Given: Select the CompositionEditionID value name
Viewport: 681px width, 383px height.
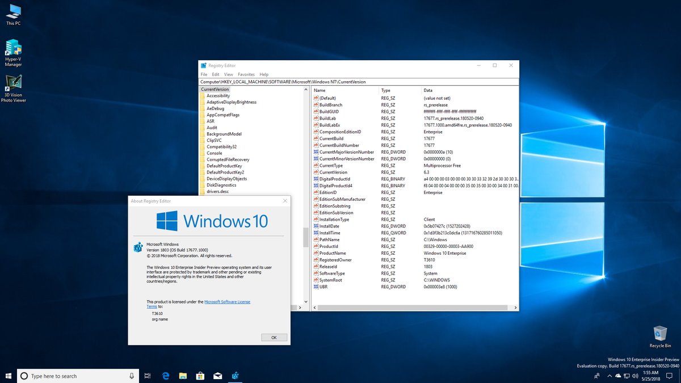Looking at the screenshot, I should click(340, 132).
